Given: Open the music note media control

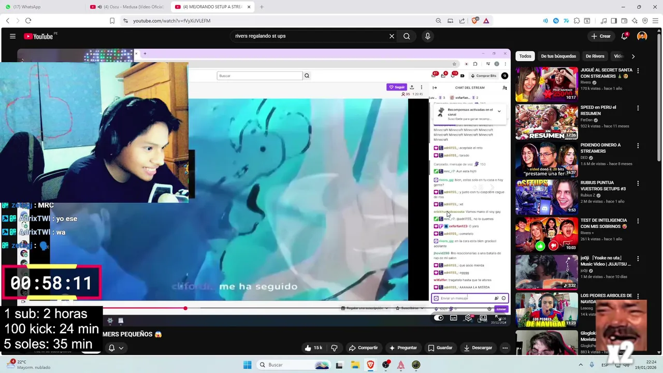Looking at the screenshot, I should click(603, 21).
